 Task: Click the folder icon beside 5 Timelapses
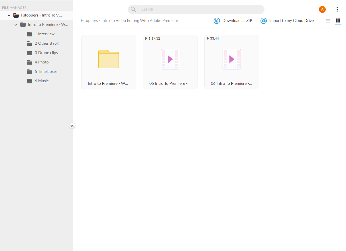pos(30,72)
